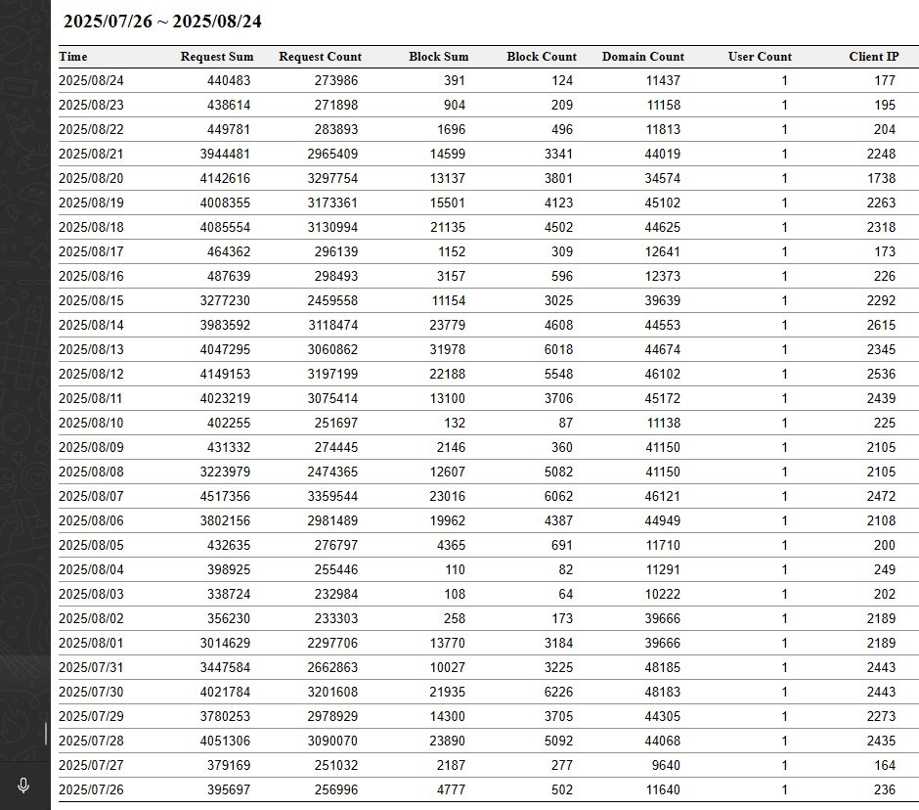This screenshot has width=919, height=810.
Task: Select the Request Count column header
Action: 320,57
